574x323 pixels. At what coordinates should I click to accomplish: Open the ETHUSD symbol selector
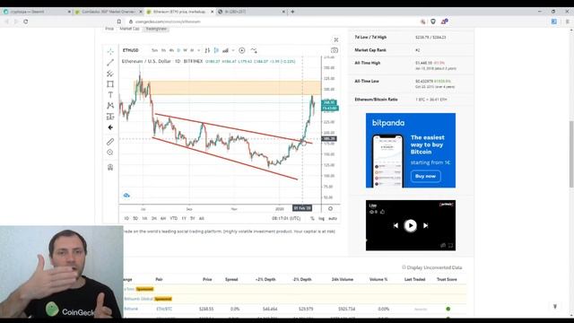131,50
